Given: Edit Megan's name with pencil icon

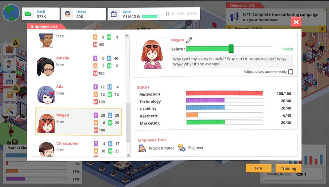Looking at the screenshot, I should 189,40.
